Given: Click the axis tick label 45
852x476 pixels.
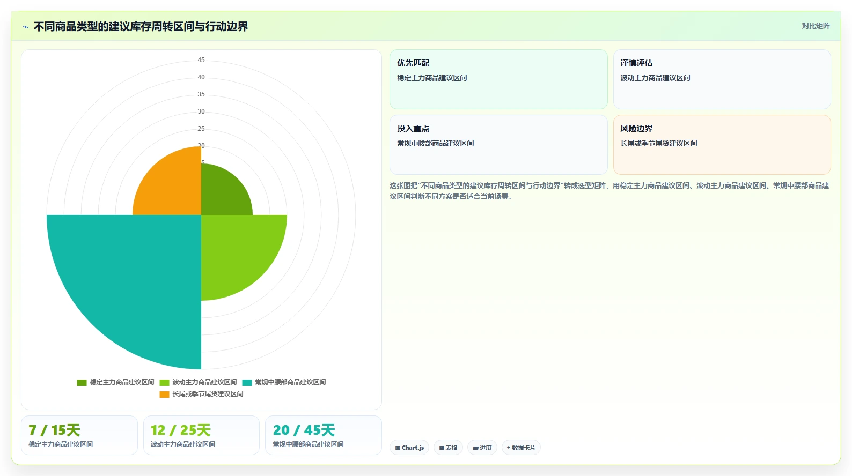Looking at the screenshot, I should coord(201,60).
